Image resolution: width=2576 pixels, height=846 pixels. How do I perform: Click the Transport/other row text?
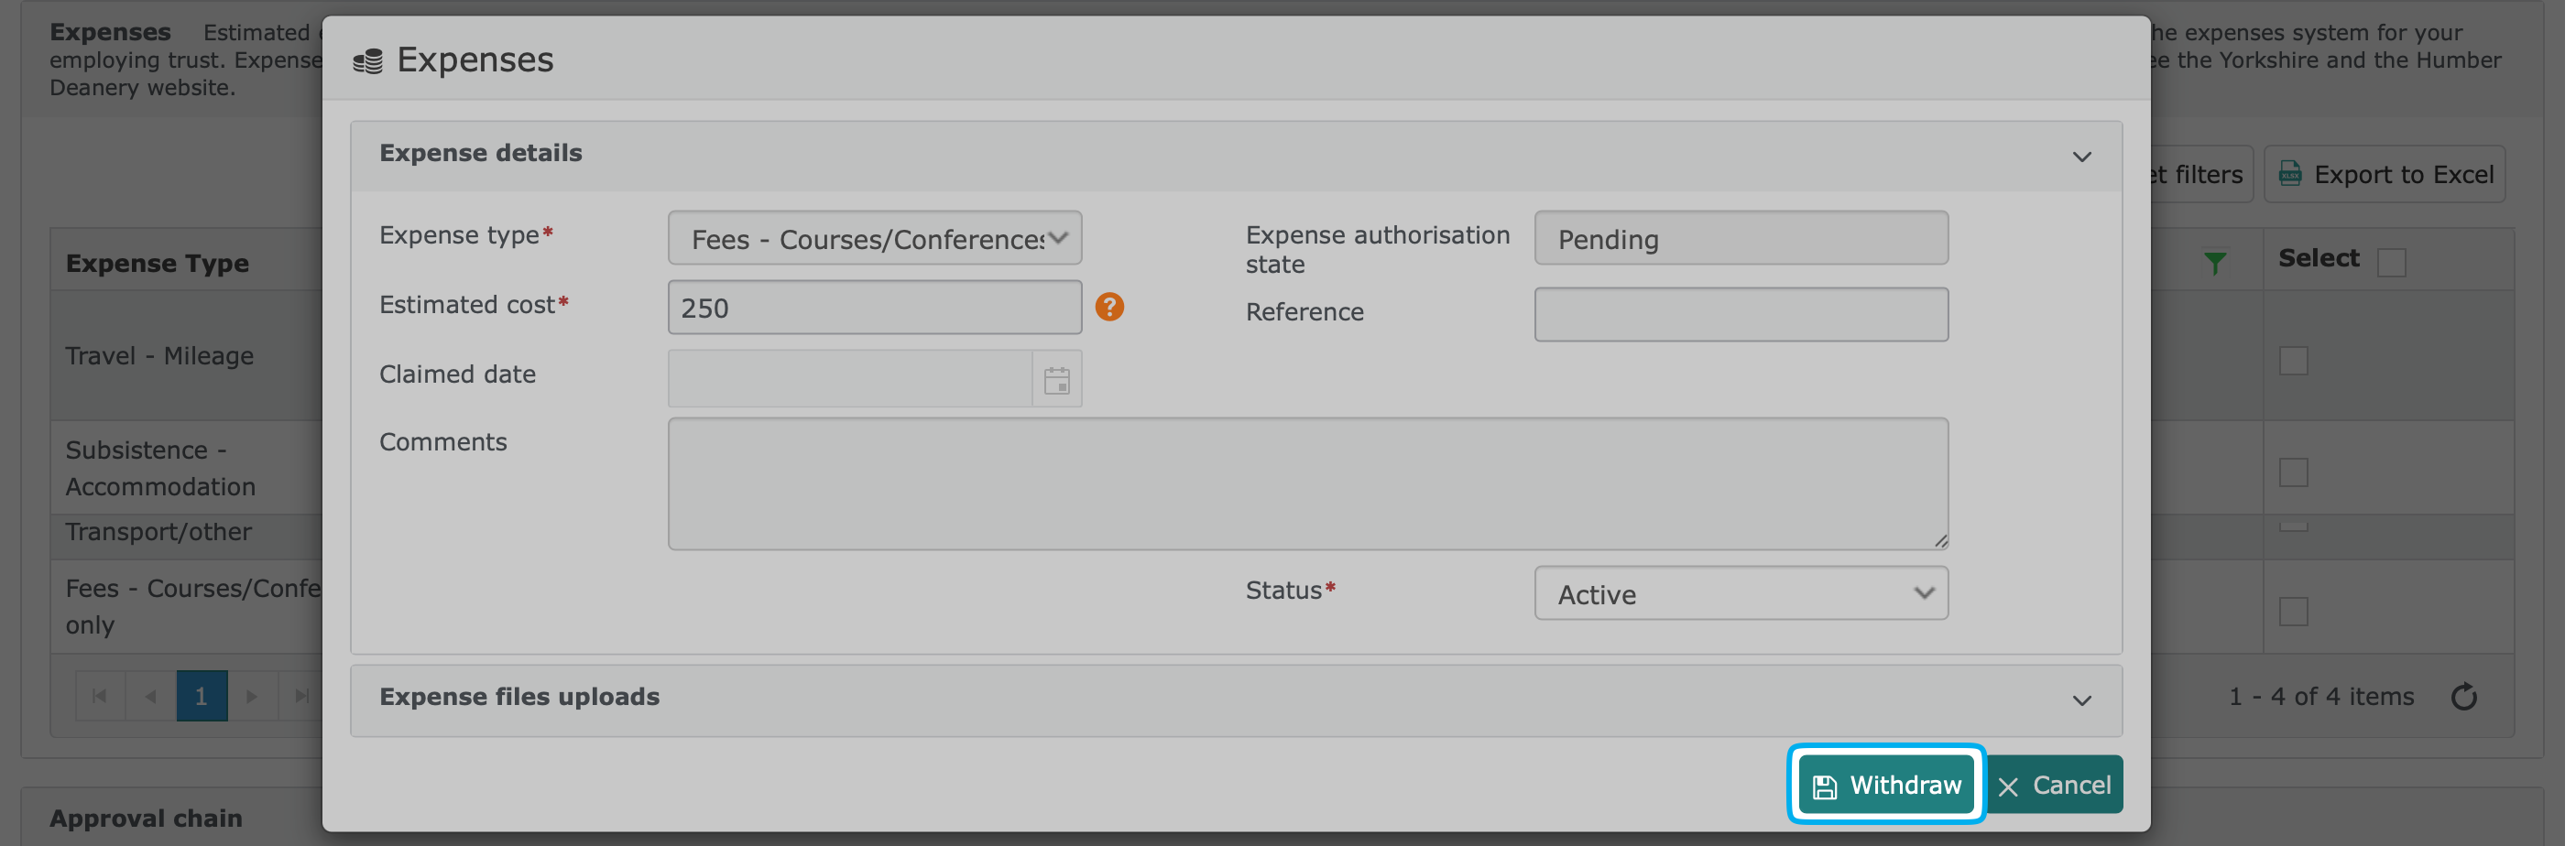pyautogui.click(x=159, y=533)
